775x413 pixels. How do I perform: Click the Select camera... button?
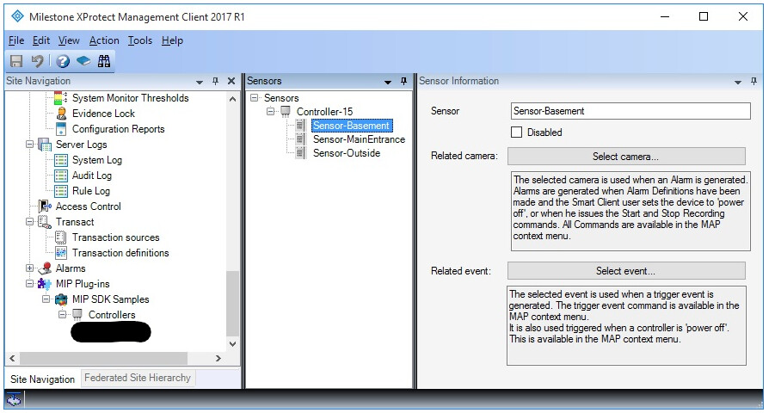[626, 157]
